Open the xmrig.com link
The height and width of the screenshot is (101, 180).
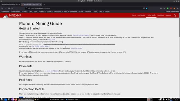pos(51,40)
